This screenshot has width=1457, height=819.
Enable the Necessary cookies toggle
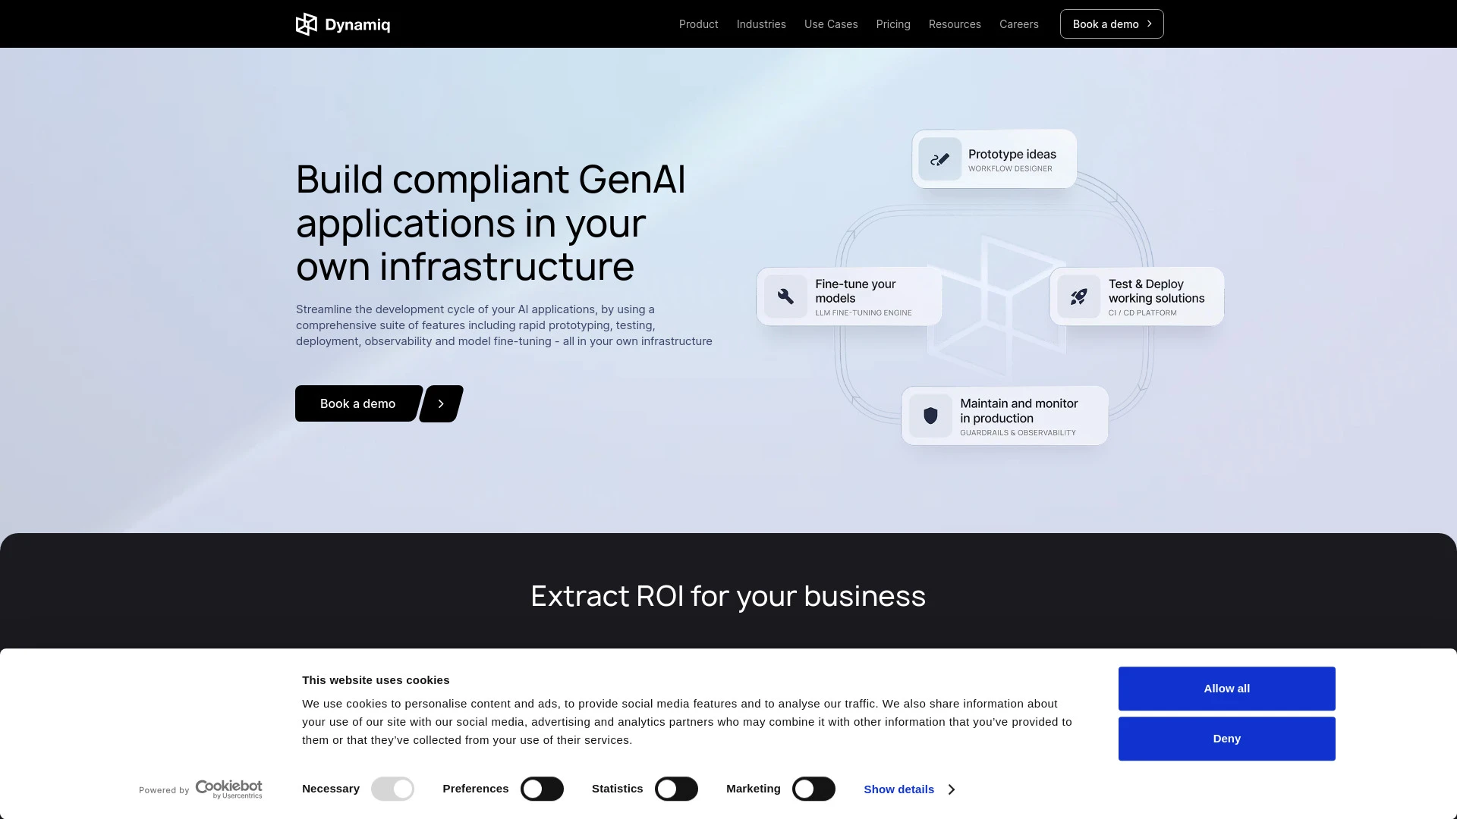coord(392,789)
